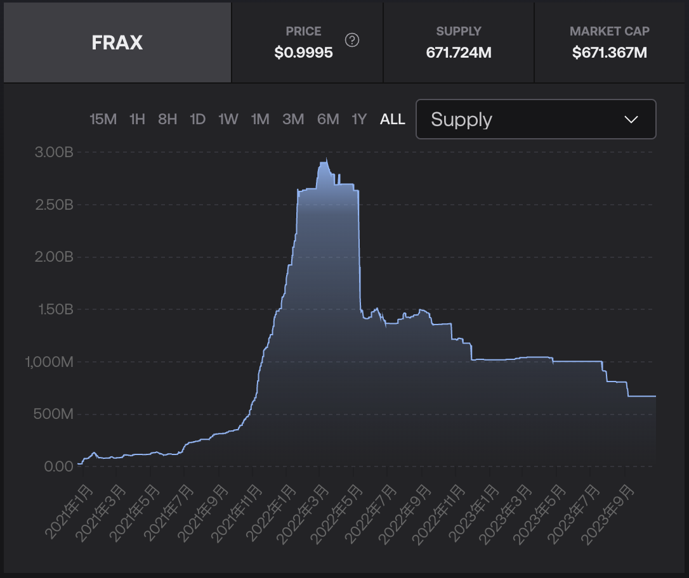
Task: Select the 1W time range
Action: click(228, 119)
